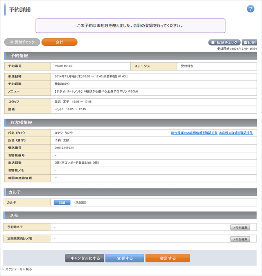Click the phone number 09012341234
Screen dimensions: 262x276
tap(65, 148)
